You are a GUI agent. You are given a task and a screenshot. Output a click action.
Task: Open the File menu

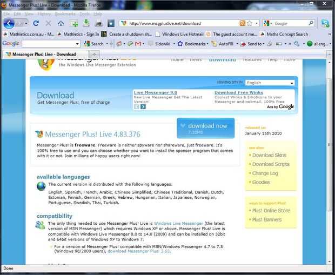click(x=6, y=14)
